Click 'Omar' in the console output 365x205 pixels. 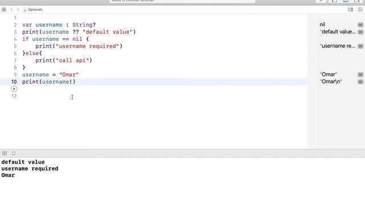pyautogui.click(x=8, y=175)
